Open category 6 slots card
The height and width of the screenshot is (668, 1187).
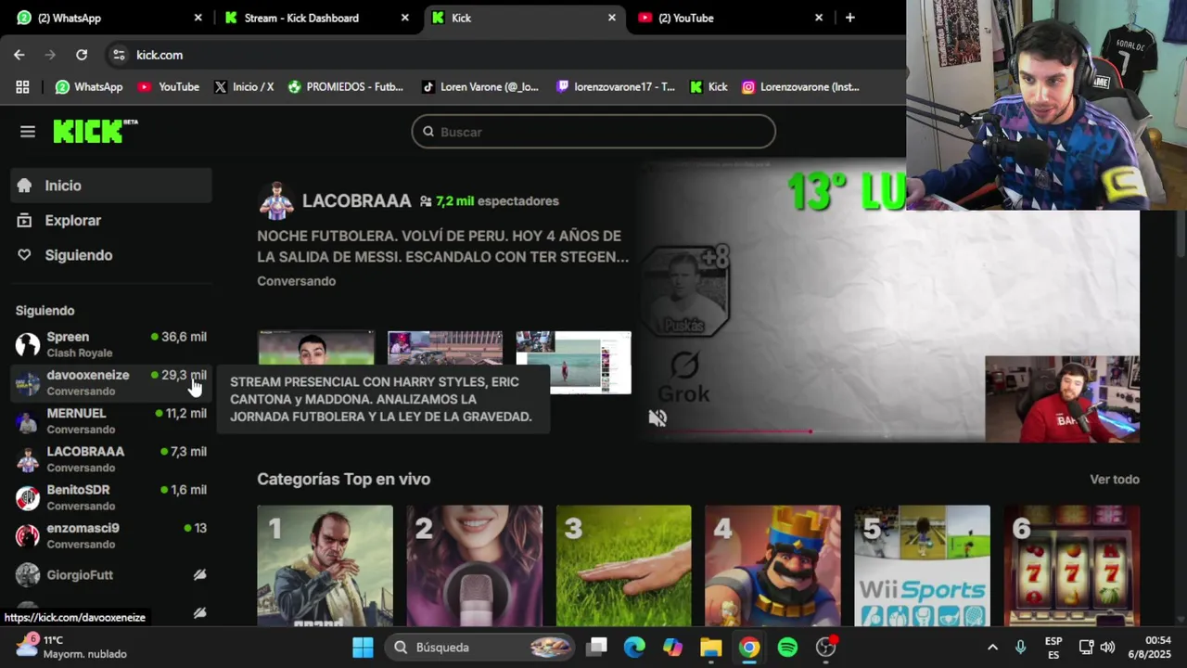pyautogui.click(x=1071, y=566)
